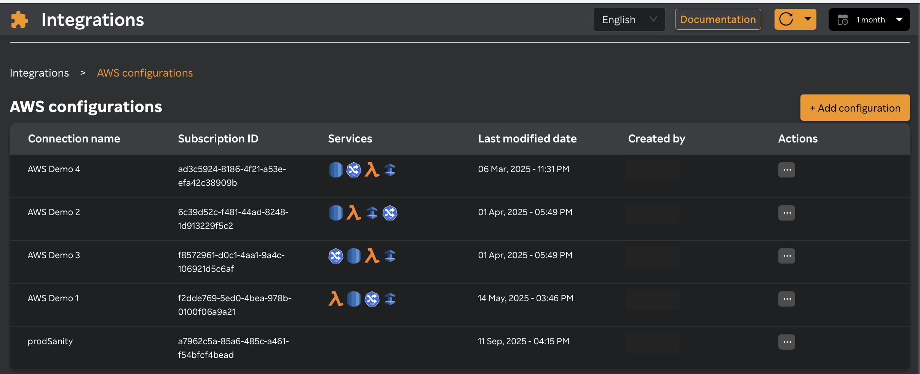
Task: Open the actions menu for AWS Demo 4
Action: click(x=787, y=170)
